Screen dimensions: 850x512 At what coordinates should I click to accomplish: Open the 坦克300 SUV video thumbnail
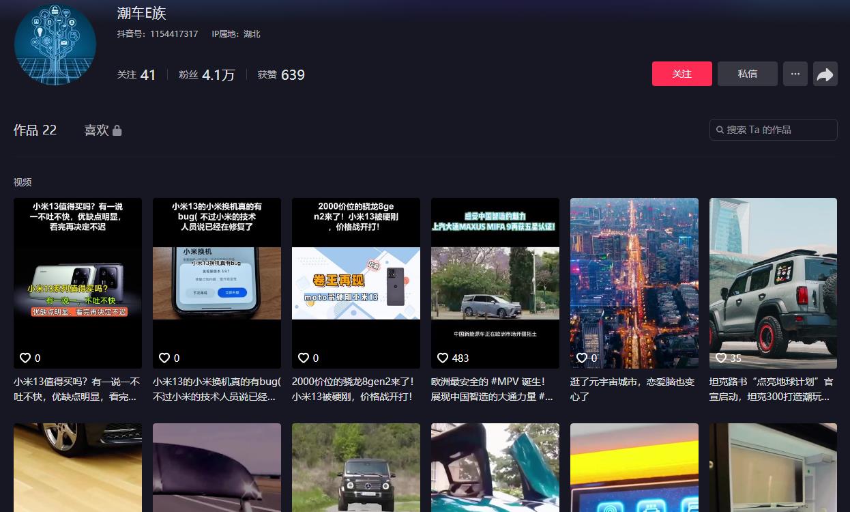pyautogui.click(x=773, y=283)
